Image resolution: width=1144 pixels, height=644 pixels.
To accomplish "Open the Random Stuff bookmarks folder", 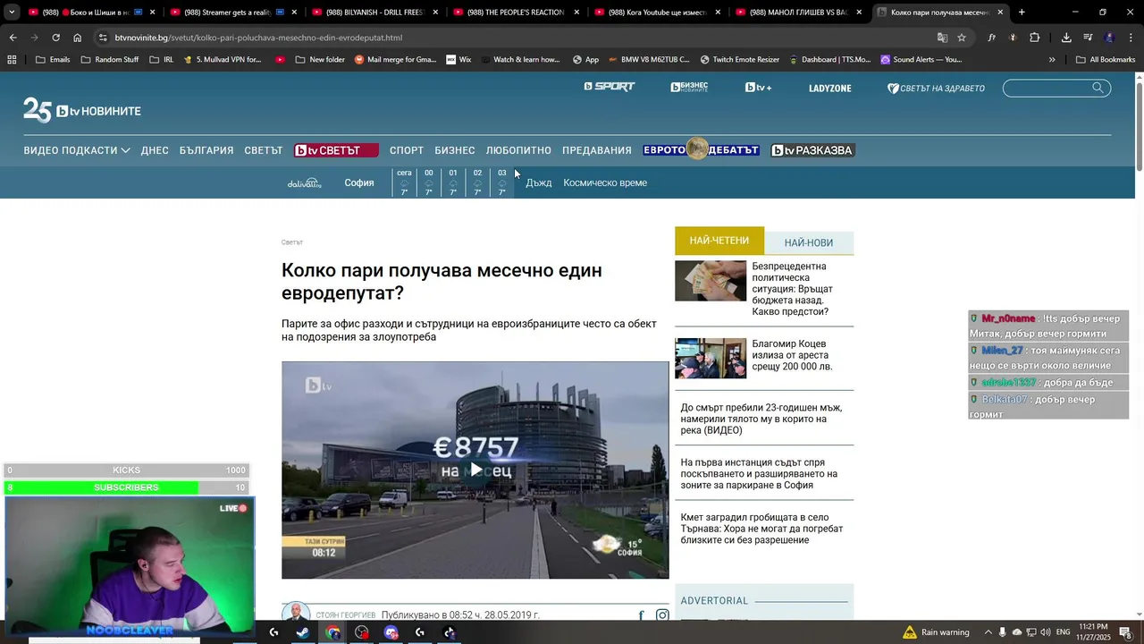I will [110, 60].
